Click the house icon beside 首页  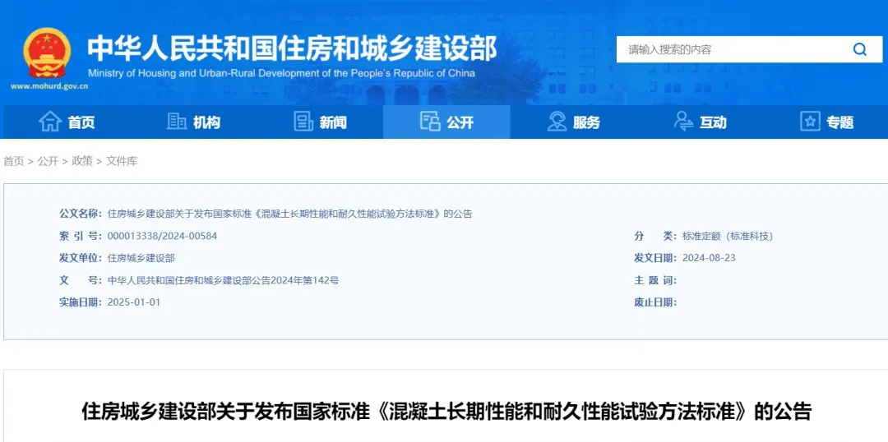pyautogui.click(x=50, y=122)
